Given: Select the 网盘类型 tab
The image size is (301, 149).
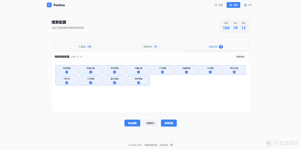Looking at the screenshot, I should click(216, 47).
